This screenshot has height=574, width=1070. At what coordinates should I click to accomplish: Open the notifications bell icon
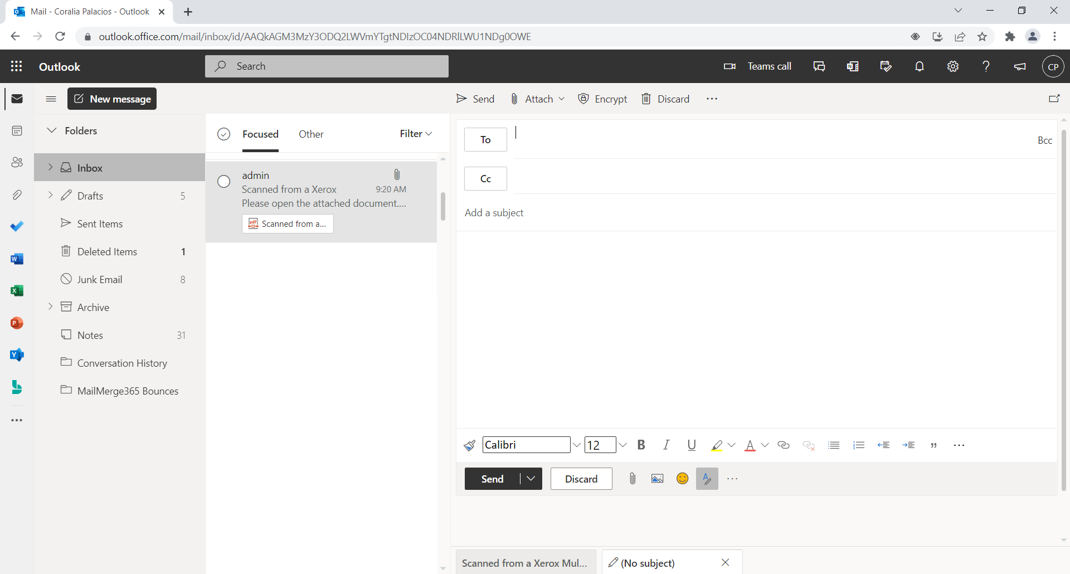coord(920,66)
